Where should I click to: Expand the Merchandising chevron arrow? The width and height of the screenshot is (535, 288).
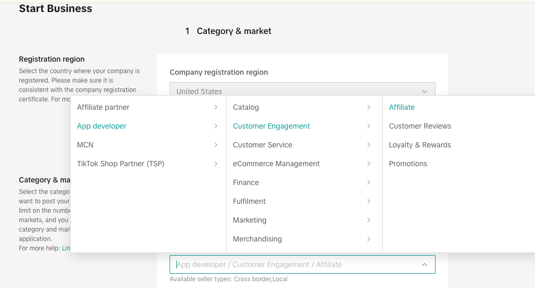(369, 239)
